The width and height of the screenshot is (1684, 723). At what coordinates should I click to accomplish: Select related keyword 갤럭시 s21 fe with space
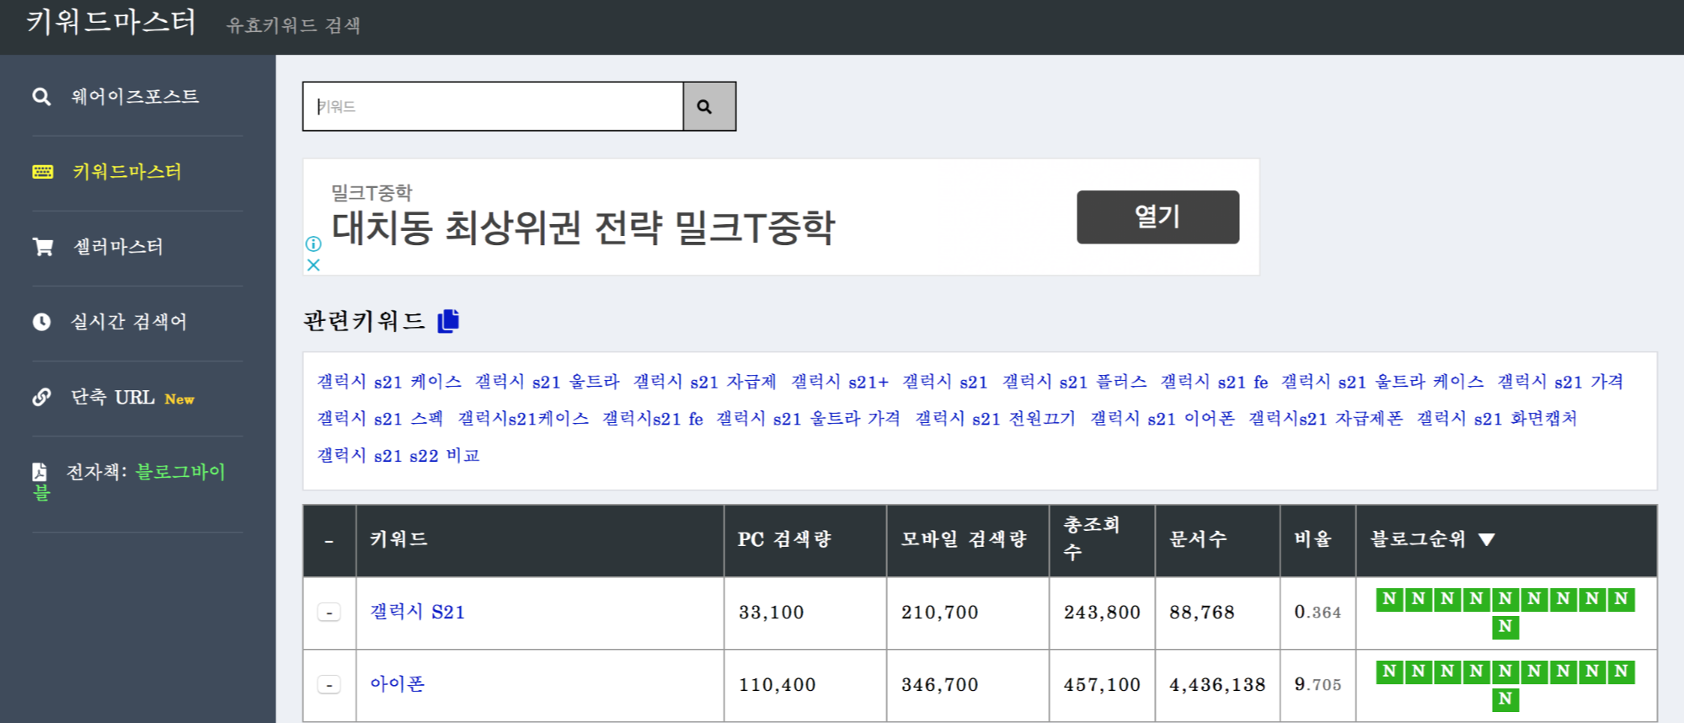[x=1214, y=382]
